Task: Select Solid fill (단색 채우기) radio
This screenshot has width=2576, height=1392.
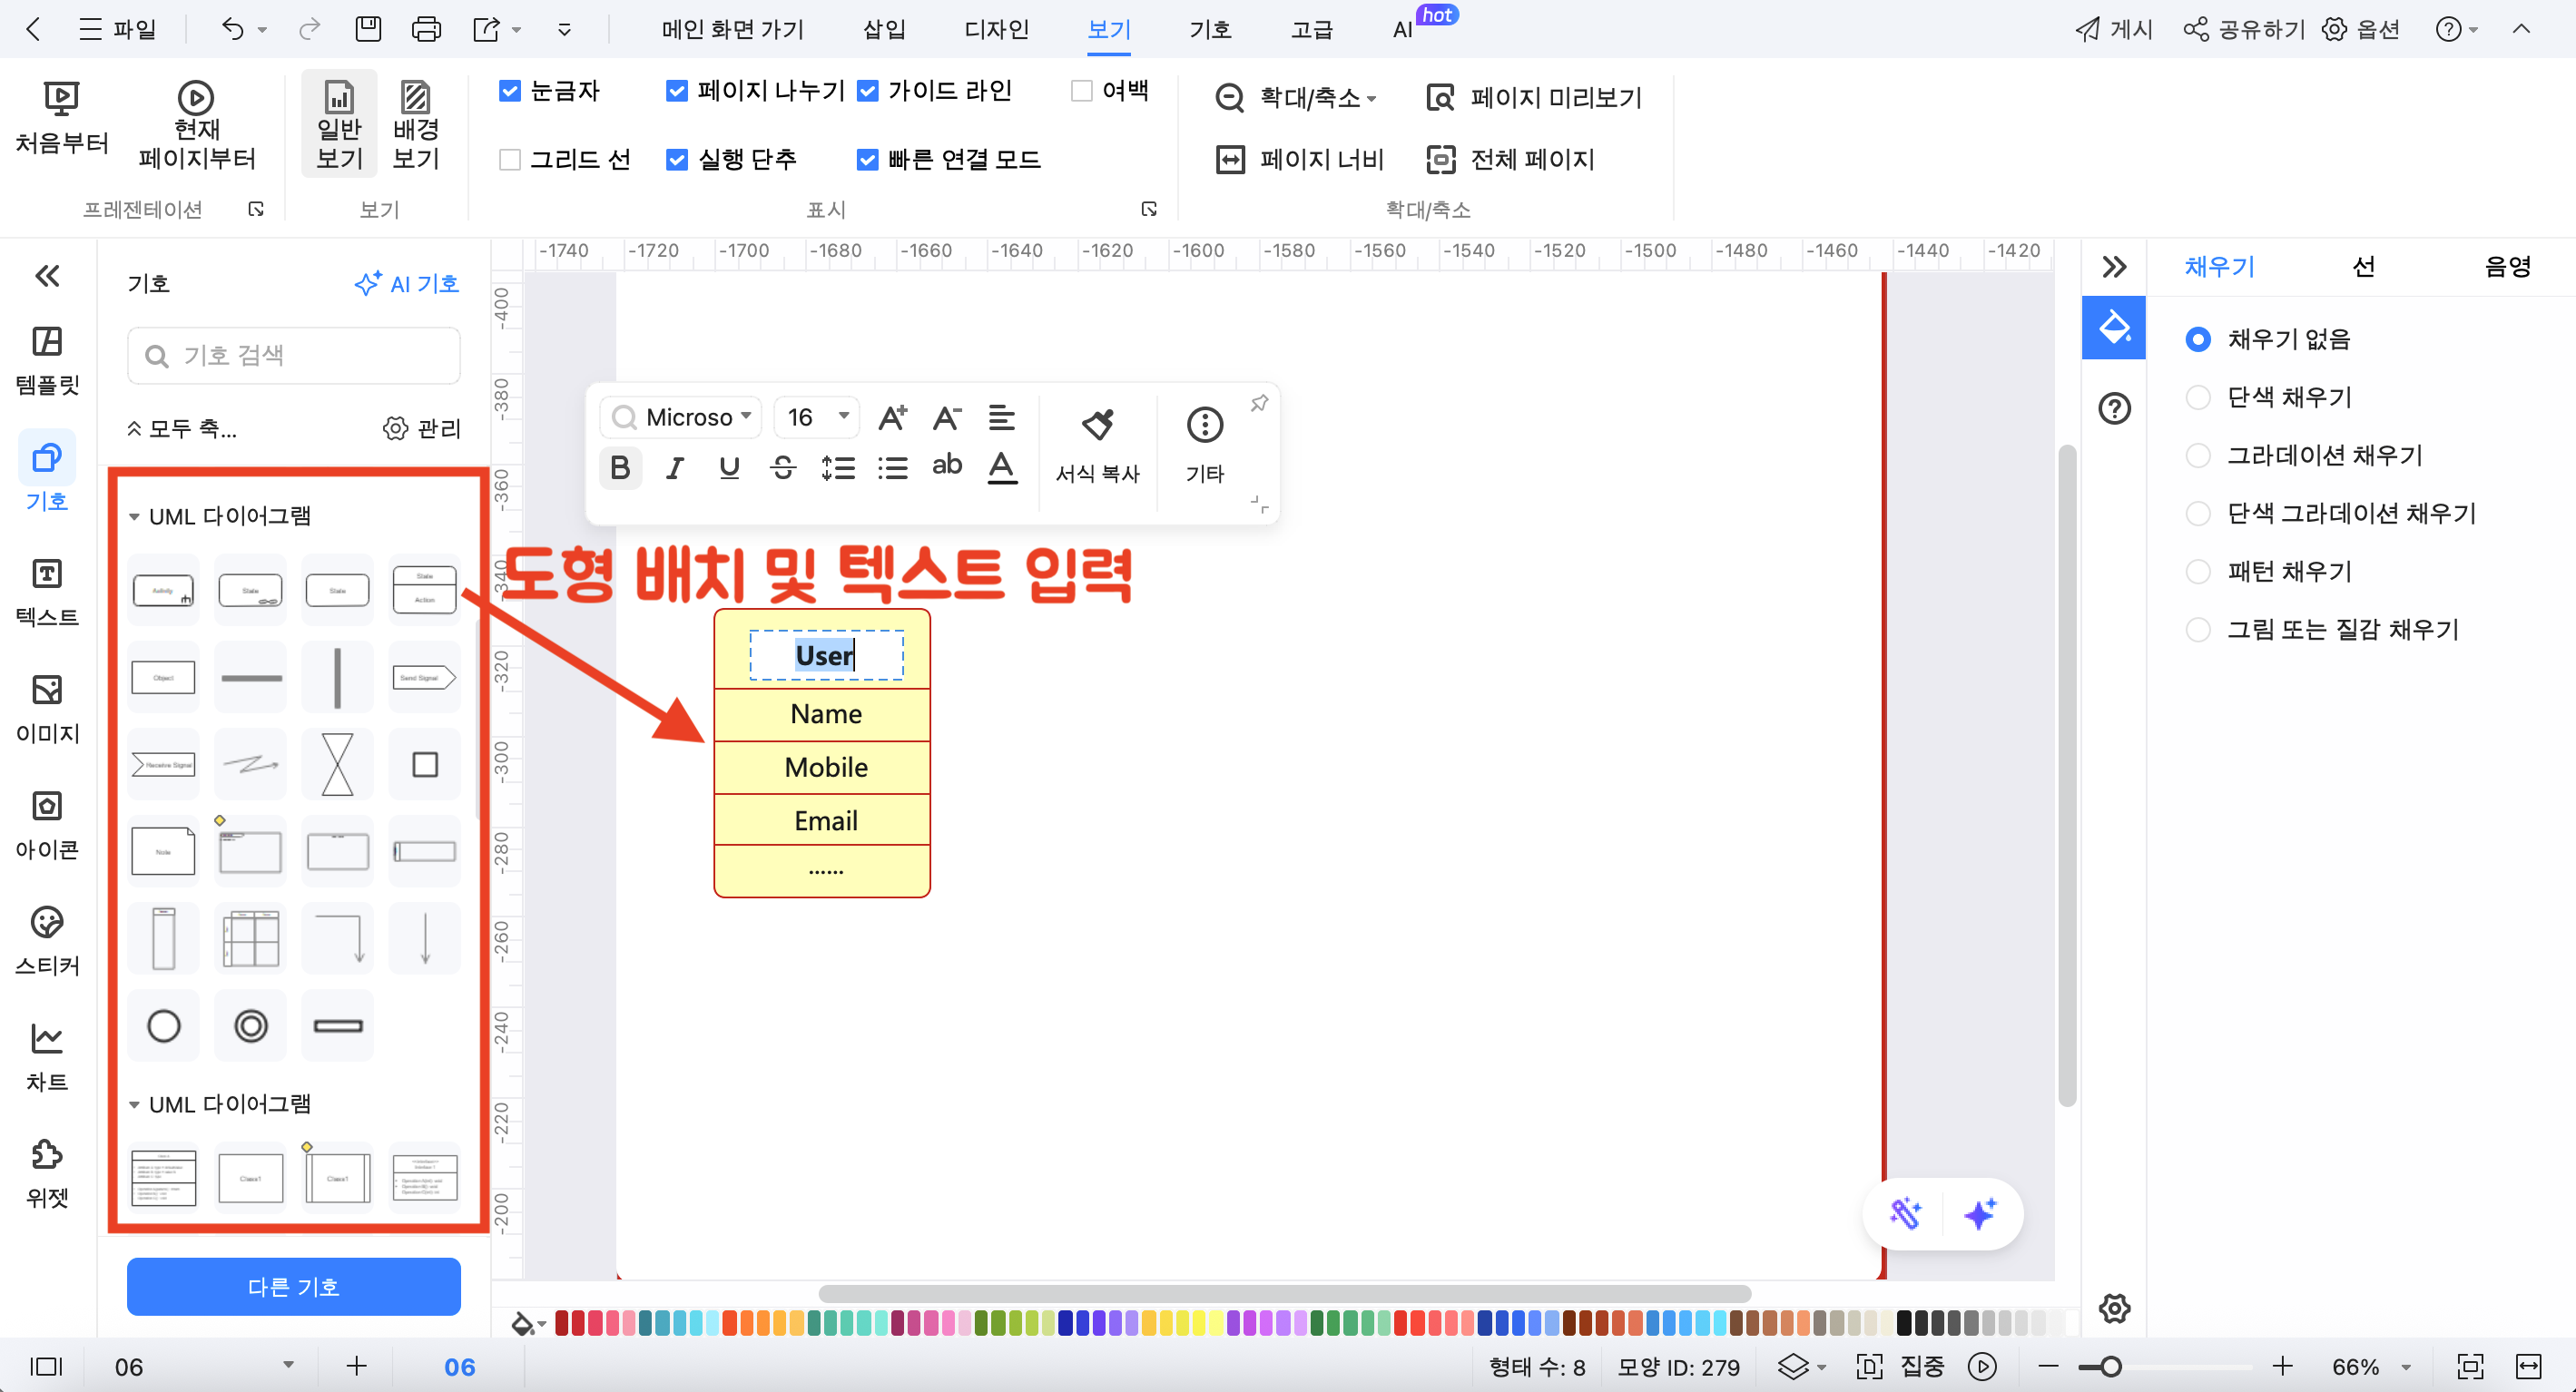Action: click(x=2198, y=397)
